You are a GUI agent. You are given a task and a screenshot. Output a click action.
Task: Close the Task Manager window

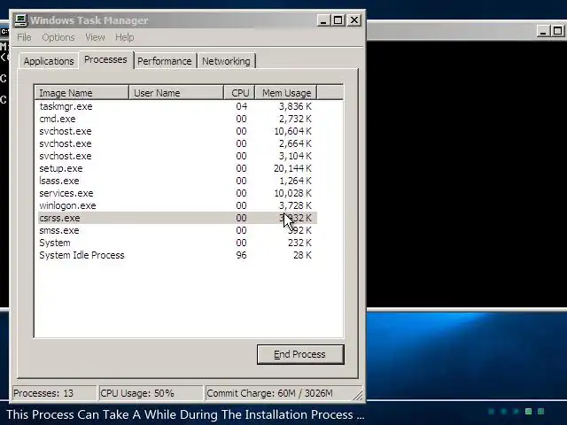coord(354,20)
